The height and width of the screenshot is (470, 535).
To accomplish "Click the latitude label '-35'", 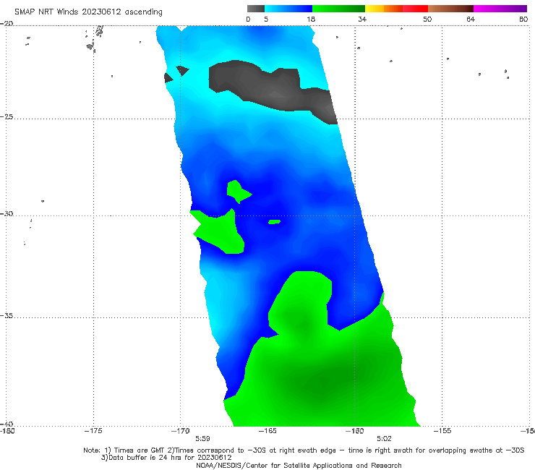I will [x=7, y=315].
